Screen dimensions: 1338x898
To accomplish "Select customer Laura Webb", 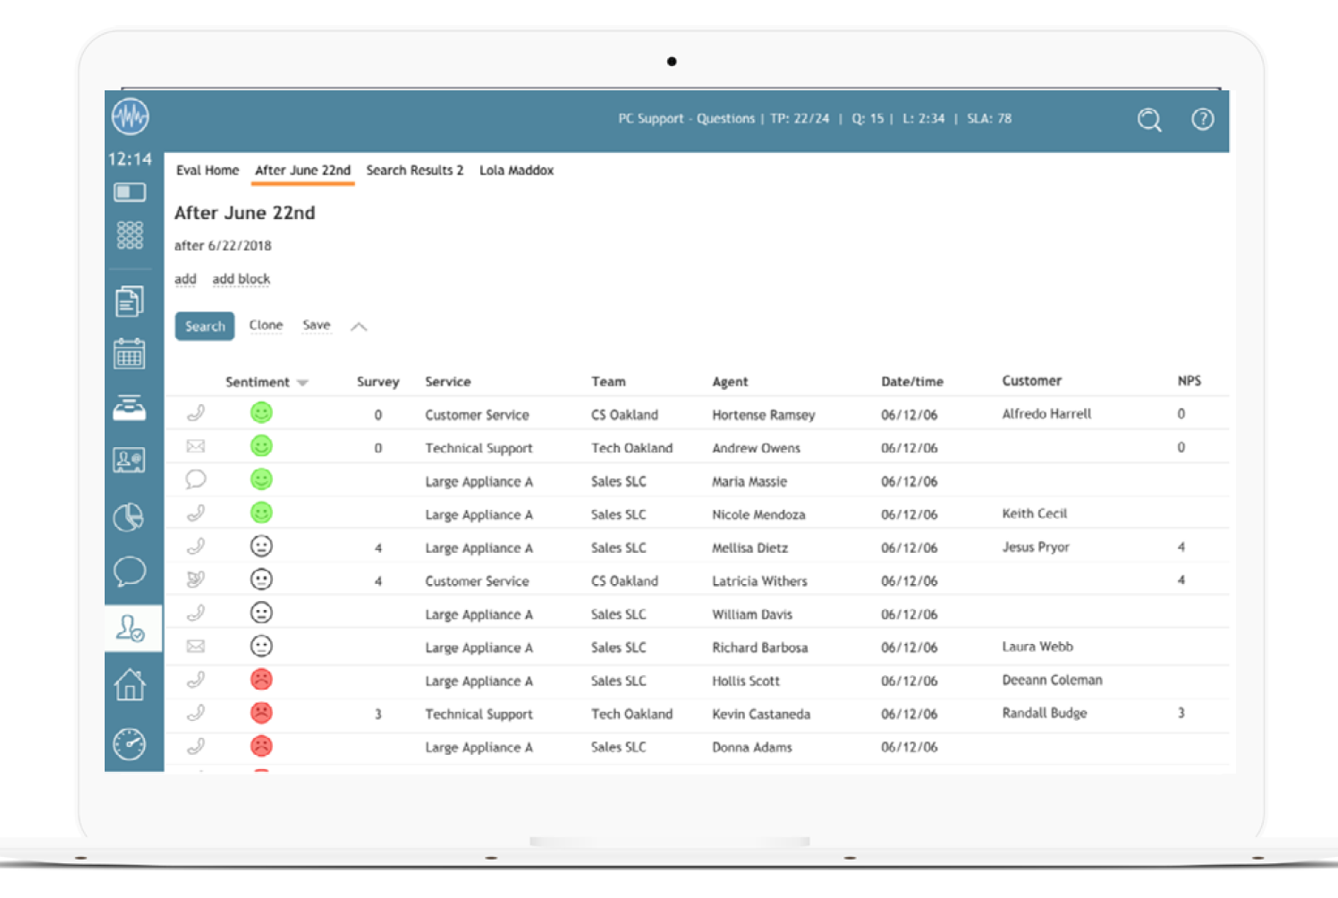I will pos(1037,647).
